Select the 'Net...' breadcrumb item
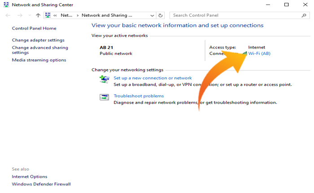The width and height of the screenshot is (314, 193). [66, 15]
